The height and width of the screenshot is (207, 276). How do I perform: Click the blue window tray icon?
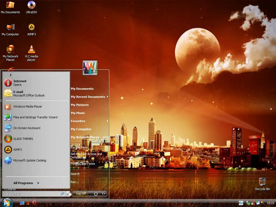[258, 203]
